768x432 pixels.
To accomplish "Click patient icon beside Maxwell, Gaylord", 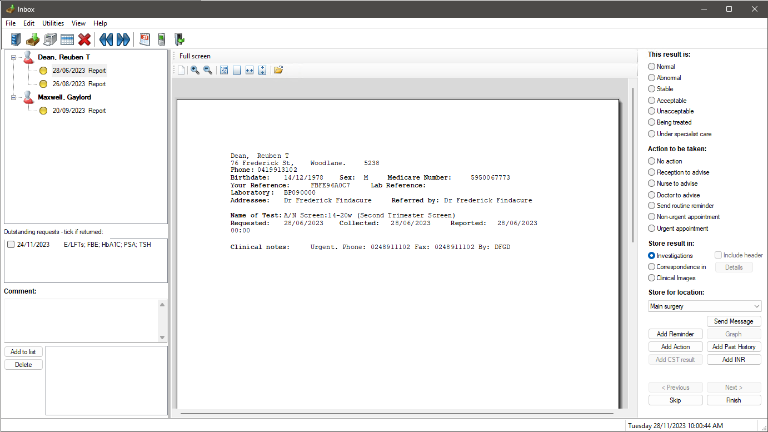I will [x=28, y=97].
